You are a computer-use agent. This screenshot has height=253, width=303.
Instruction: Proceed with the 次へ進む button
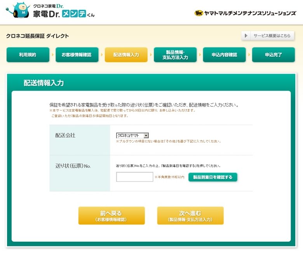190,216
